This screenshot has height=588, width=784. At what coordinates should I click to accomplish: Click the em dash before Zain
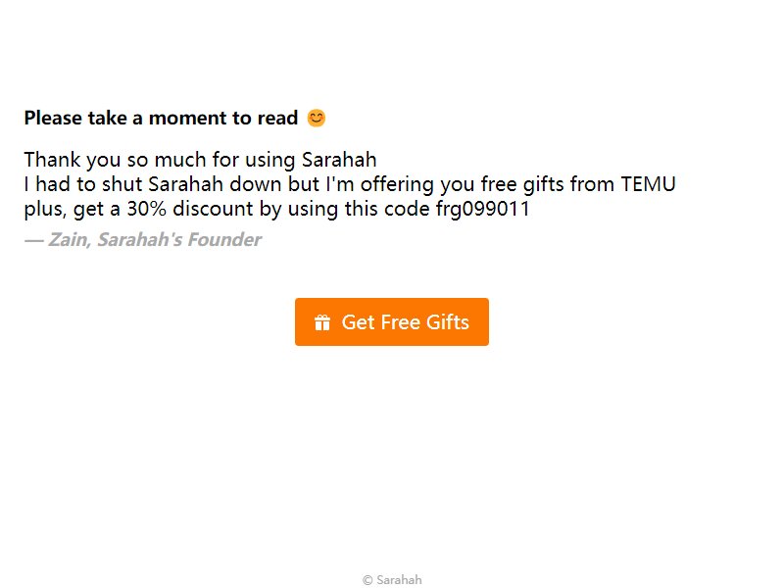click(x=33, y=240)
